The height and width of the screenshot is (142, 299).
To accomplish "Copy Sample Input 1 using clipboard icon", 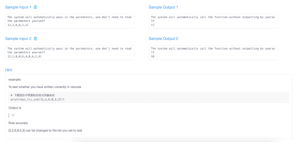I will [x=35, y=7].
